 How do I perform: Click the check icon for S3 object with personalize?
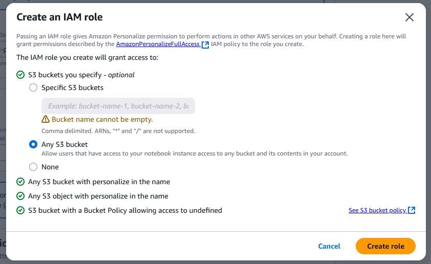[x=20, y=196]
